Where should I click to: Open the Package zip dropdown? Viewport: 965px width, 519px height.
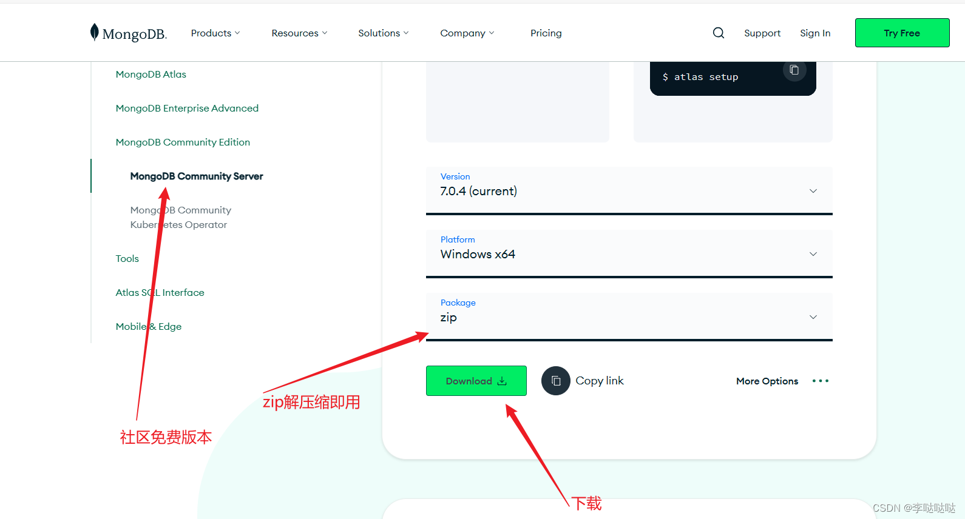629,316
